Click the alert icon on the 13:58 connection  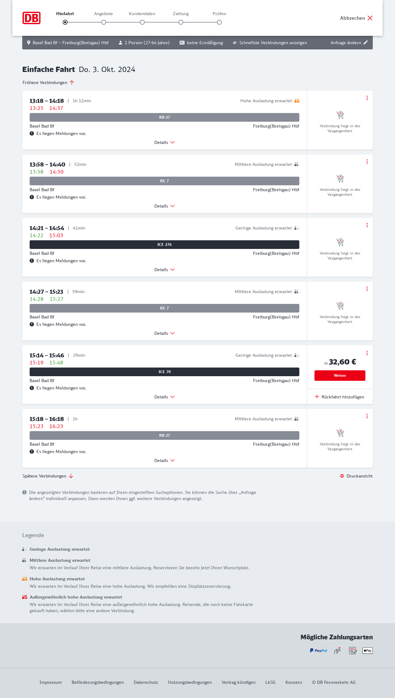[x=32, y=197]
